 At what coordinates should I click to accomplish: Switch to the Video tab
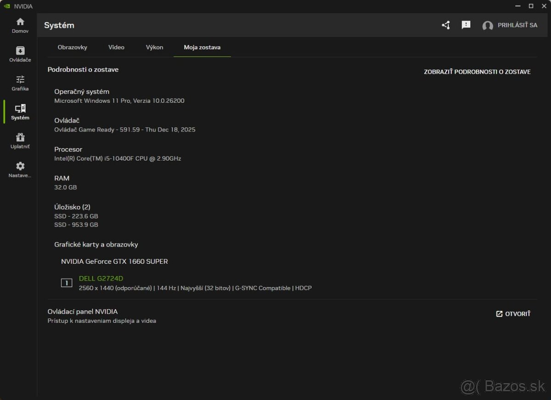click(x=116, y=47)
